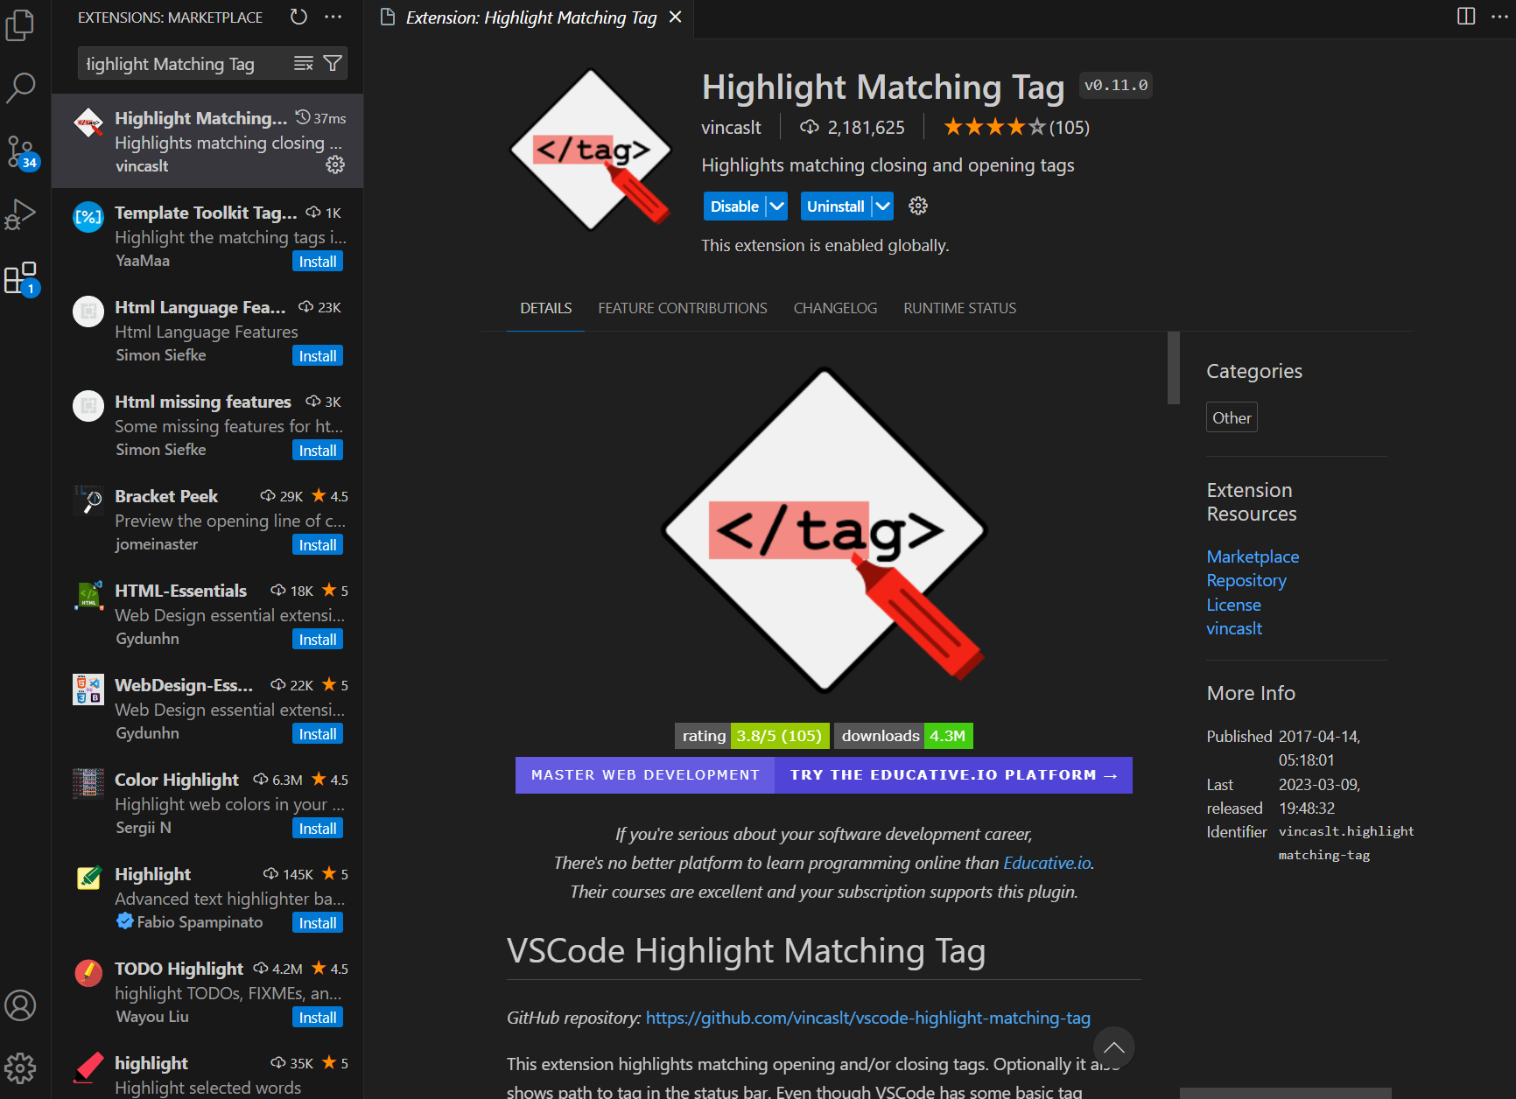Install the TODO Highlight extension

click(318, 1018)
